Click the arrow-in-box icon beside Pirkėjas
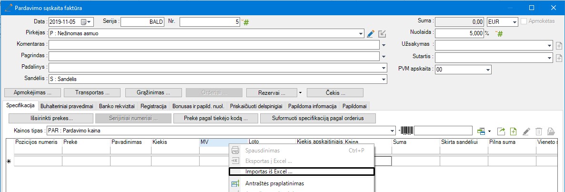 coord(382,34)
